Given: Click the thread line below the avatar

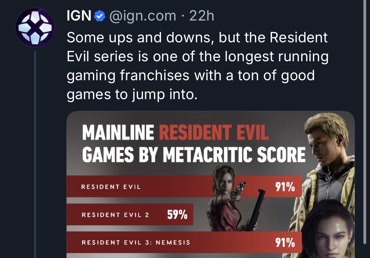Looking at the screenshot, I should 35,152.
